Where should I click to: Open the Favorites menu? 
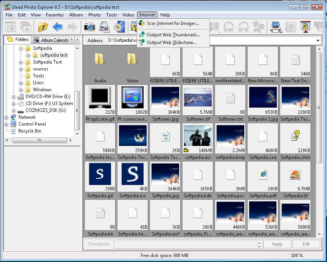coord(55,15)
